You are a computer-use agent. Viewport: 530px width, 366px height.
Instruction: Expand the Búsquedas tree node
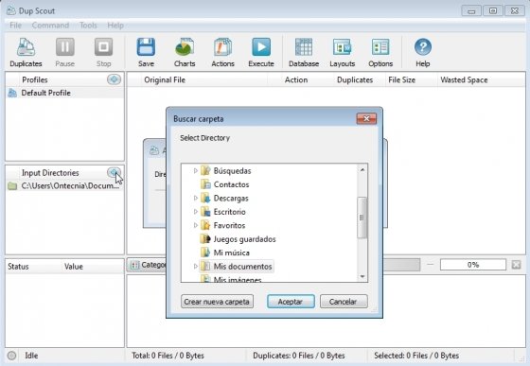tap(195, 171)
